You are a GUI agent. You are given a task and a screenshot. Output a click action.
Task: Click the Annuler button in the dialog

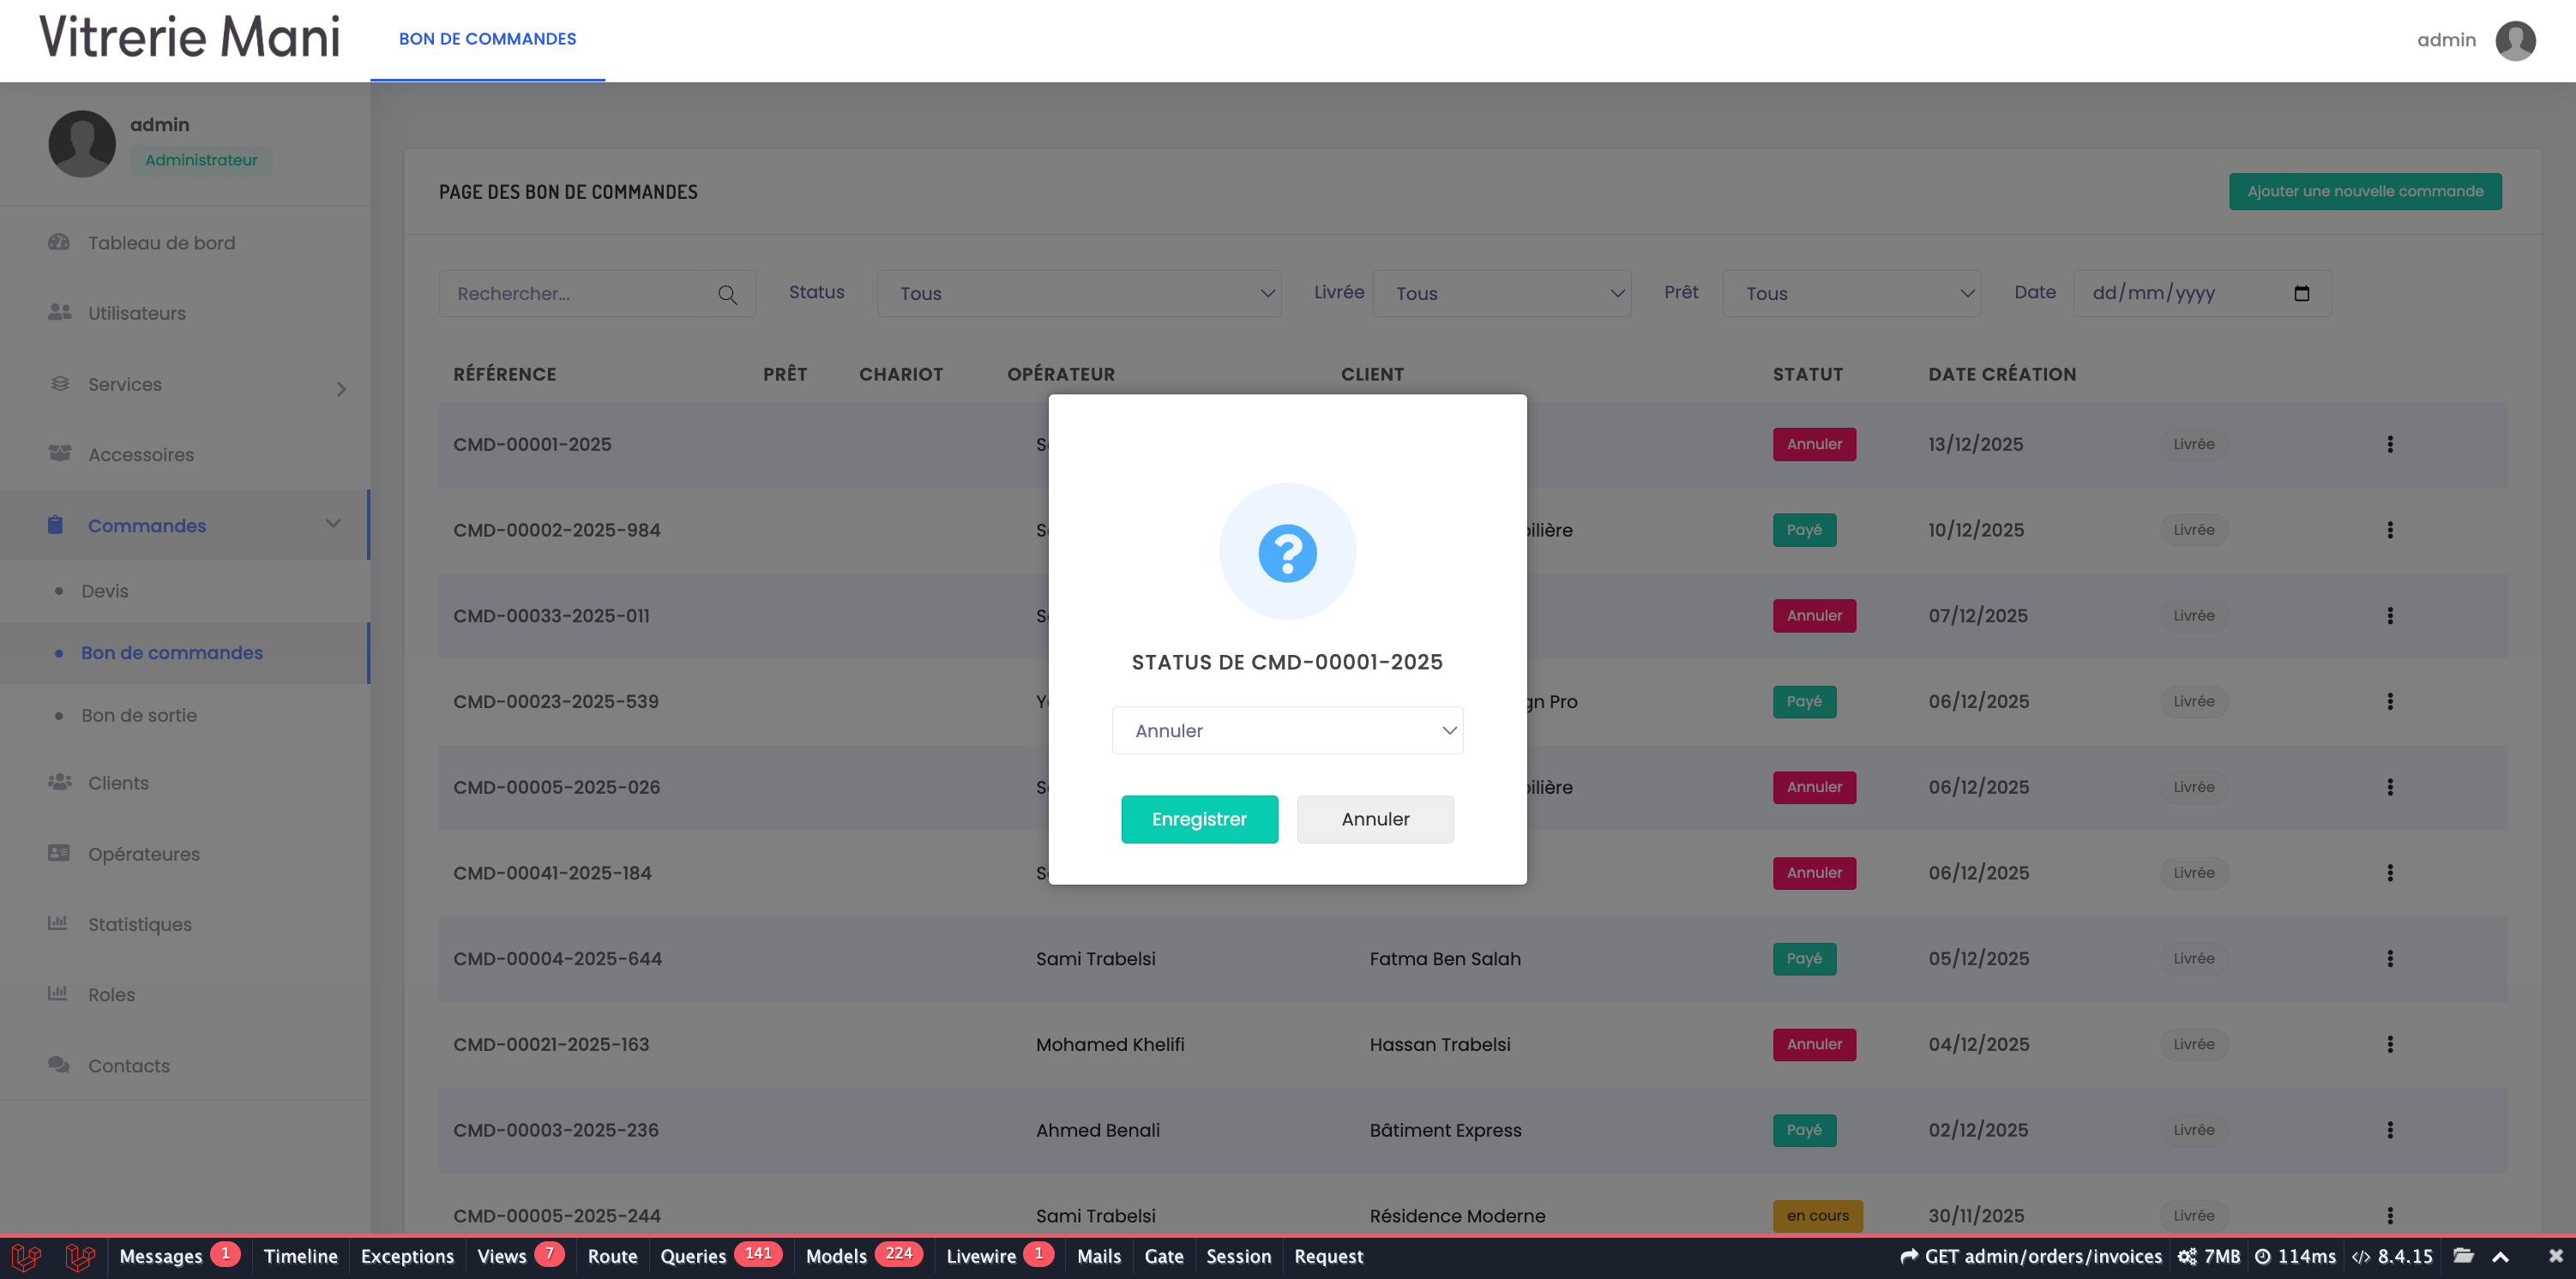click(x=1375, y=819)
